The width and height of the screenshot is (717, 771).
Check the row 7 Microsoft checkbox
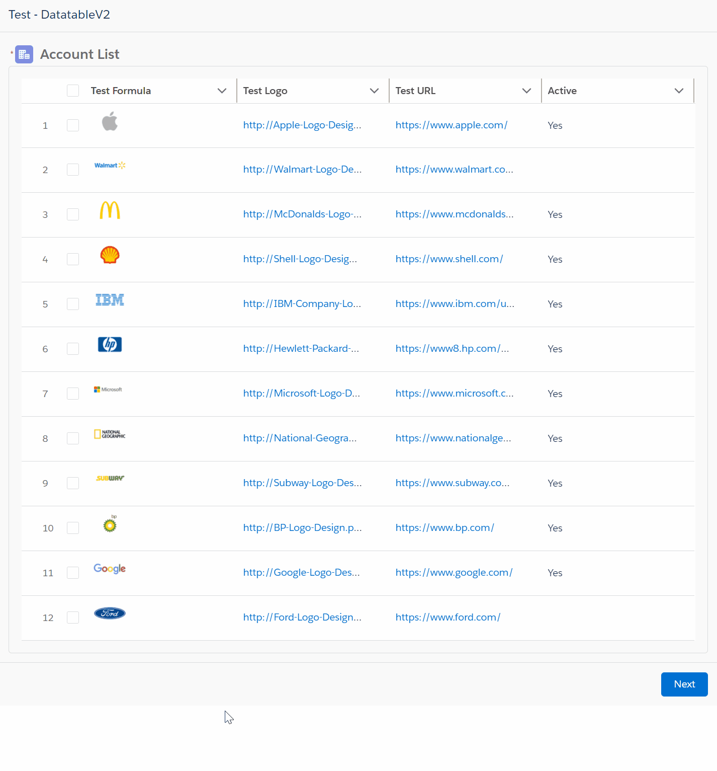(73, 394)
